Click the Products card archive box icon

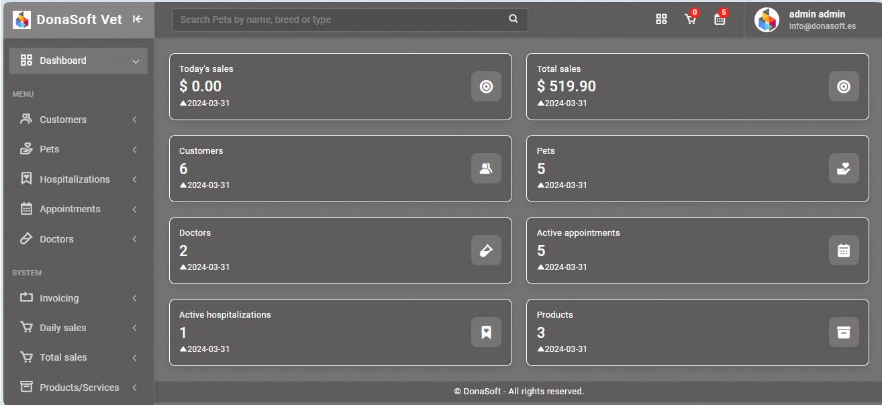click(x=844, y=332)
